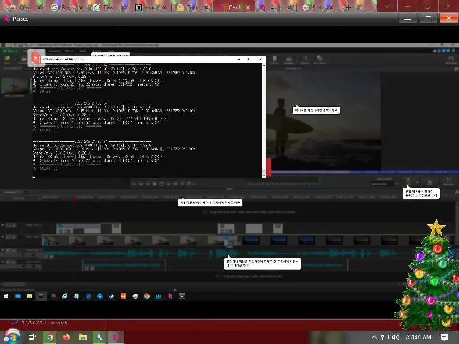Open remote Task View blue icon
This screenshot has width=459, height=344.
[18, 297]
